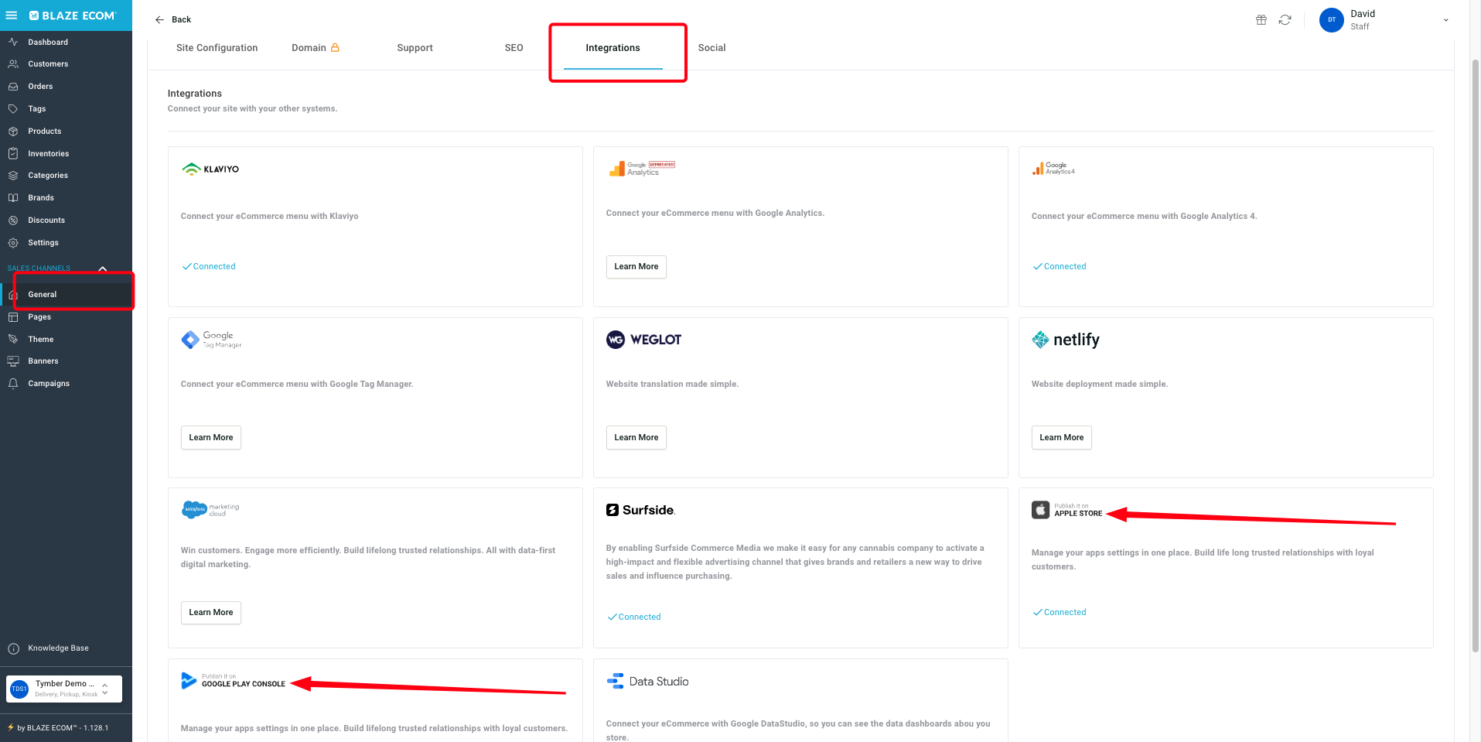1481x742 pixels.
Task: Select Theme in the sidebar
Action: [x=39, y=339]
